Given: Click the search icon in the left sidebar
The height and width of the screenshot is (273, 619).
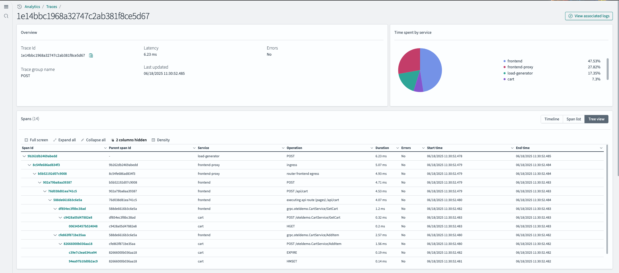Looking at the screenshot, I should (6, 16).
